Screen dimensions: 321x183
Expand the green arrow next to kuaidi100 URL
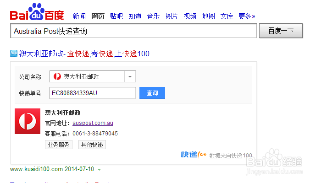pyautogui.click(x=100, y=170)
